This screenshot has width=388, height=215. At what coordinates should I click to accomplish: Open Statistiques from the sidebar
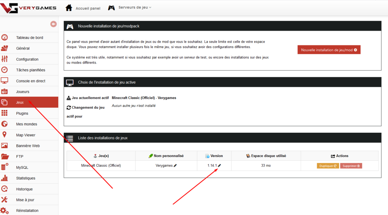tap(26, 178)
